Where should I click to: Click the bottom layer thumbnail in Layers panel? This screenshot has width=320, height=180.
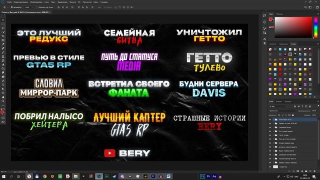click(275, 166)
